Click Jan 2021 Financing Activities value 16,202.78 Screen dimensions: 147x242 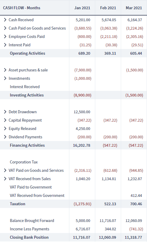82,145
